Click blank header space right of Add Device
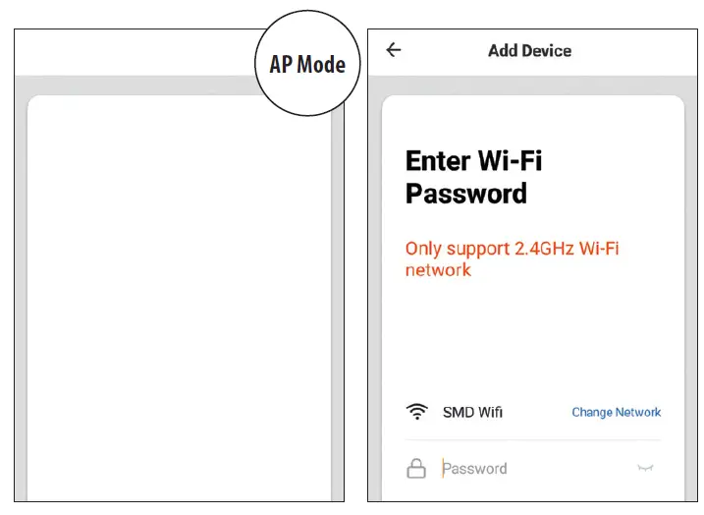Image resolution: width=704 pixels, height=515 pixels. click(x=638, y=50)
